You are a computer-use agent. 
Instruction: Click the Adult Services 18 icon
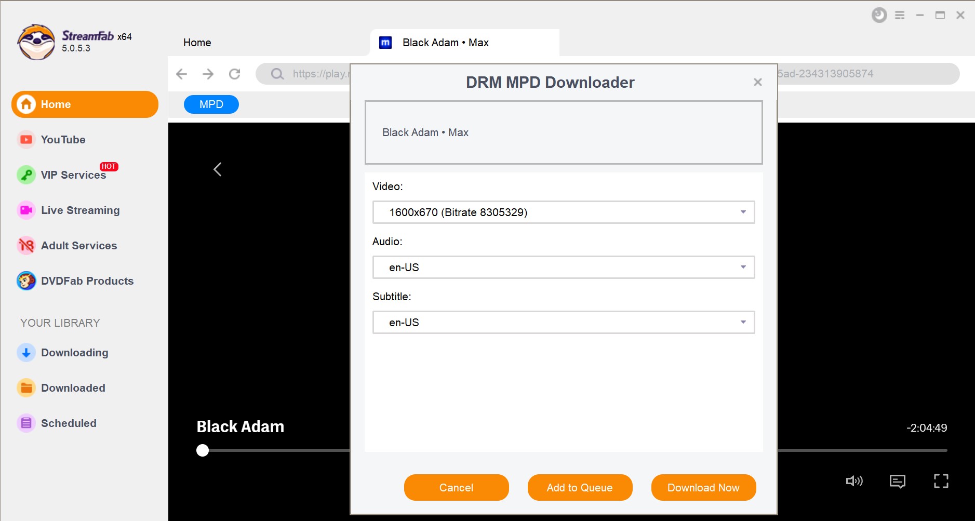click(x=26, y=246)
